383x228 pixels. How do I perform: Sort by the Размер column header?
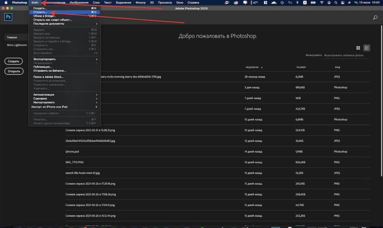[x=301, y=67]
